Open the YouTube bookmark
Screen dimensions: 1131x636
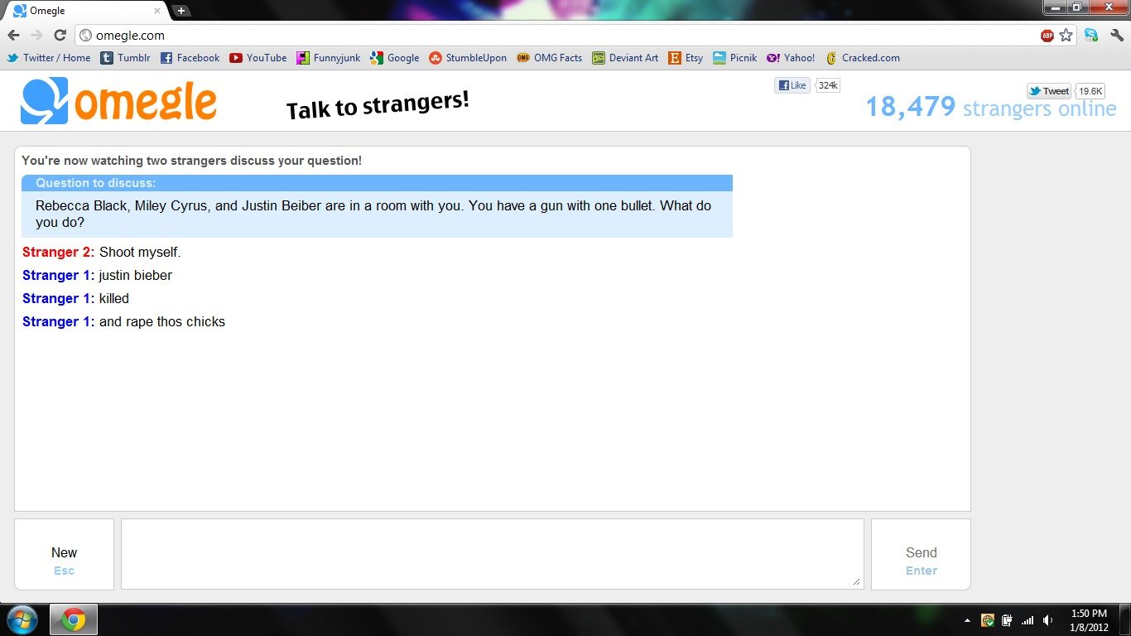click(x=257, y=58)
